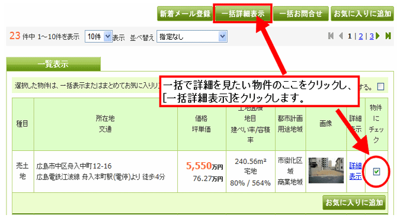Click the 5,550万円 price text
Viewport: 397px width, 219px height.
204,166
